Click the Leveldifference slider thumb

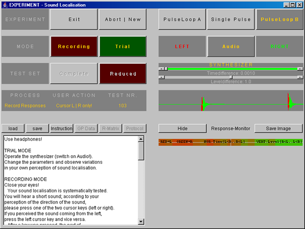click(x=231, y=77)
